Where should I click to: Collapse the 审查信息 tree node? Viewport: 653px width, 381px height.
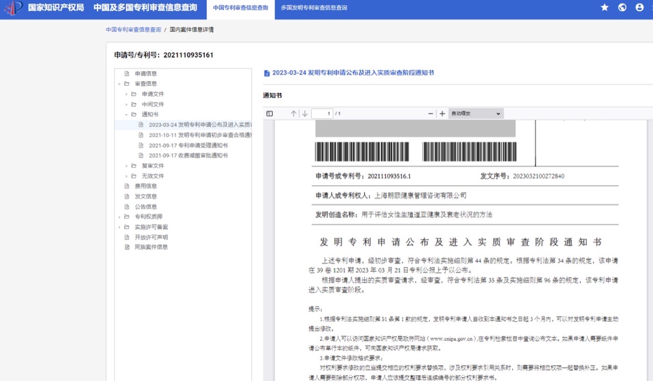(x=119, y=84)
